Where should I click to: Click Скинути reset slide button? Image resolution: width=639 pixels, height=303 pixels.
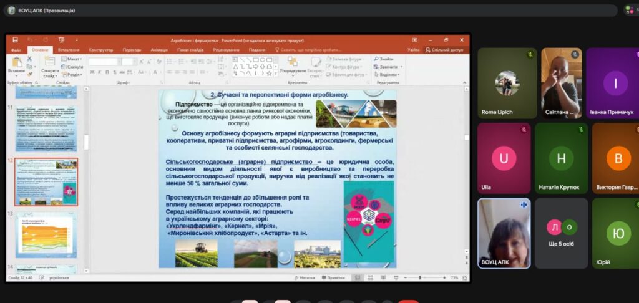(x=72, y=67)
